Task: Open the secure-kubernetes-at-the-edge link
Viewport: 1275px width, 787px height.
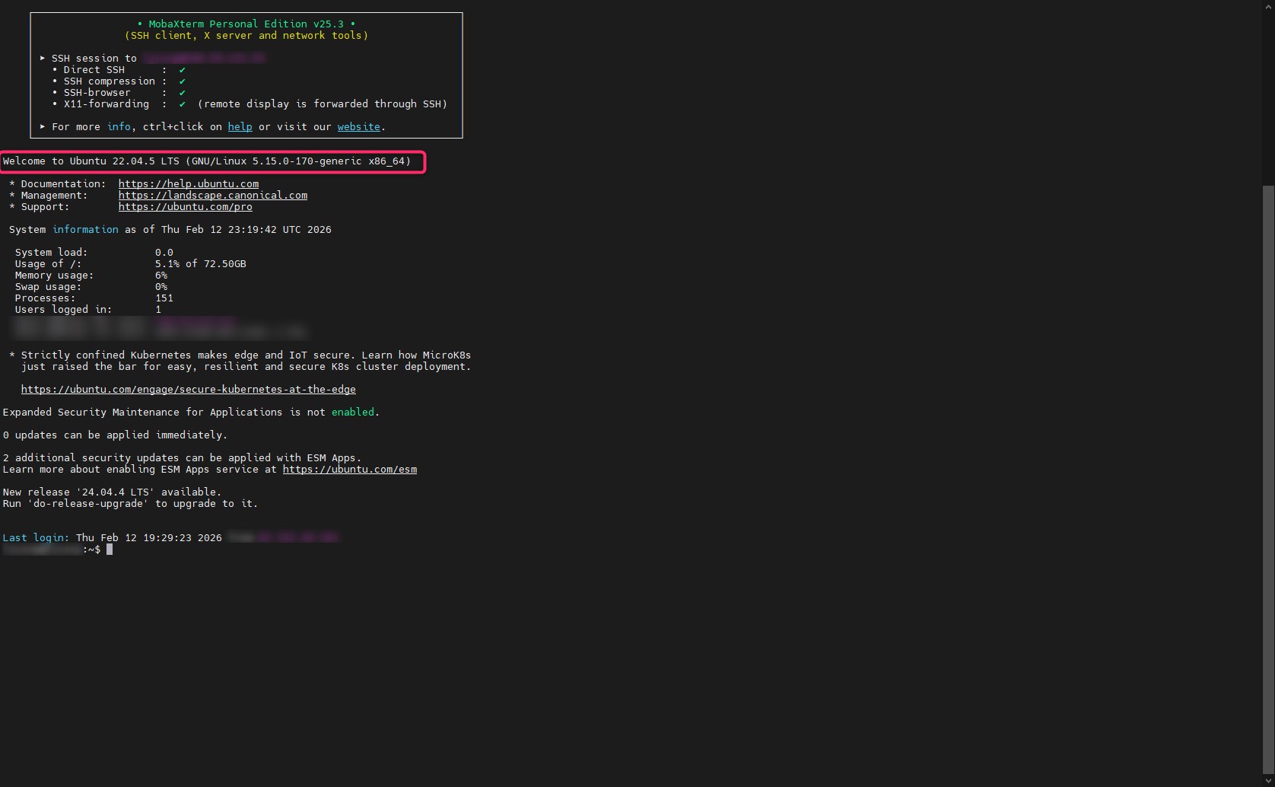Action: tap(188, 390)
